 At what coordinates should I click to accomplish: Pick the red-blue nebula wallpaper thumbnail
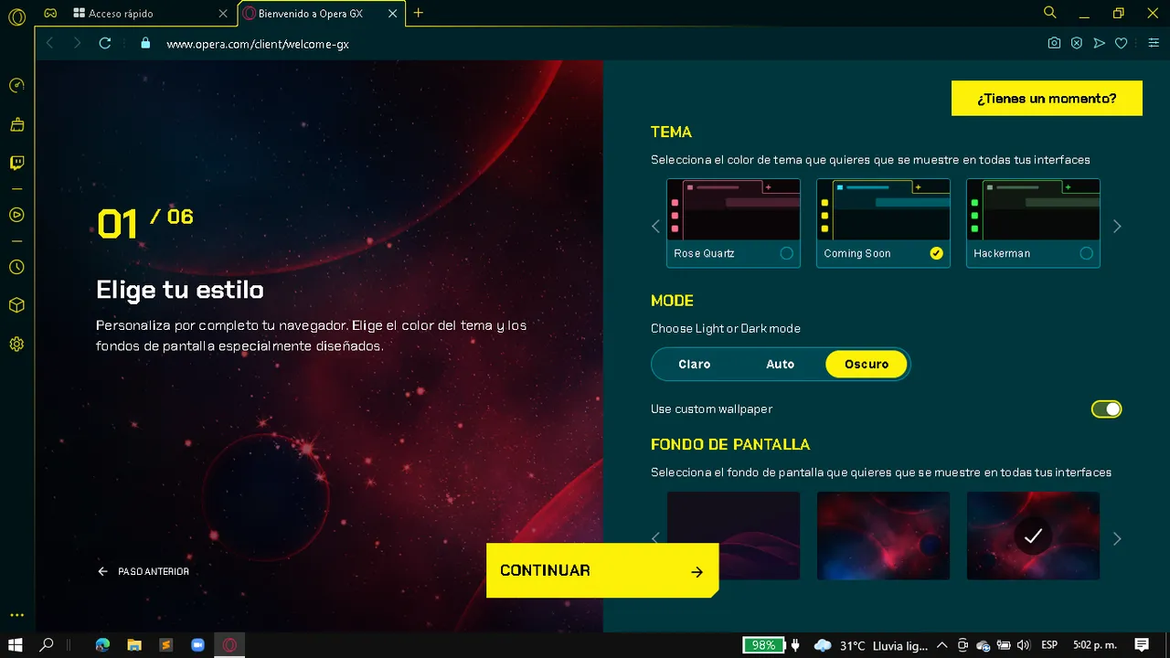[x=883, y=536]
